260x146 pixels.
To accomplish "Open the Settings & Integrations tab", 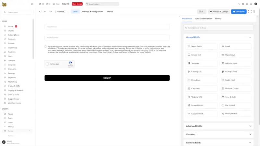I will click(x=92, y=12).
